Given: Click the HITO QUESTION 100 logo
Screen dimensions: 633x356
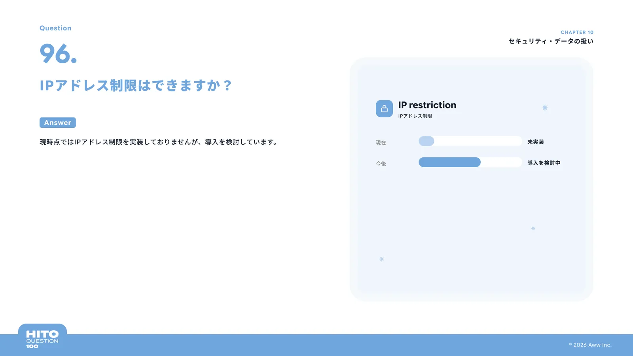Looking at the screenshot, I should pos(42,339).
